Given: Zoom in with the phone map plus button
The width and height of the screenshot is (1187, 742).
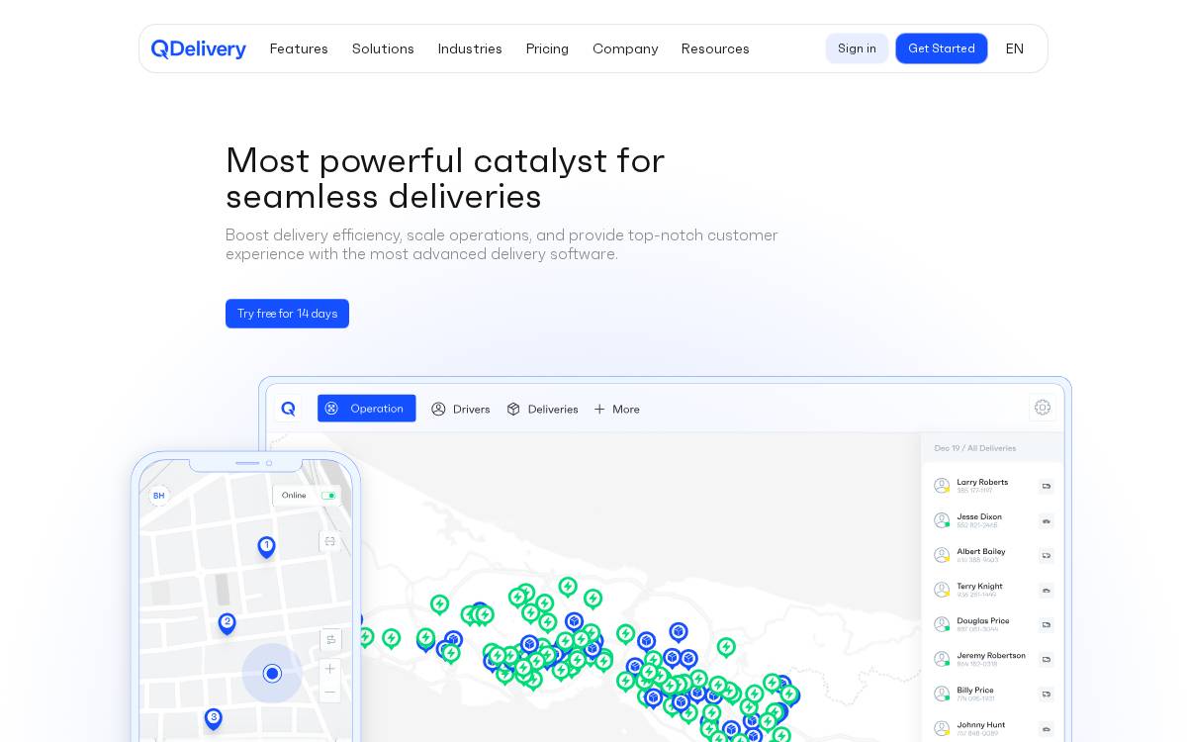Looking at the screenshot, I should pyautogui.click(x=330, y=670).
